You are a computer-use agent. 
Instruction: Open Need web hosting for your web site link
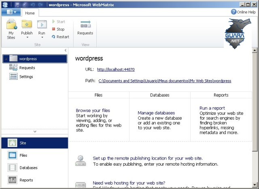point(129,183)
